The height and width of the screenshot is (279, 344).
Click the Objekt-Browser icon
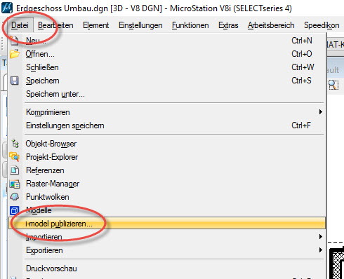click(x=15, y=144)
